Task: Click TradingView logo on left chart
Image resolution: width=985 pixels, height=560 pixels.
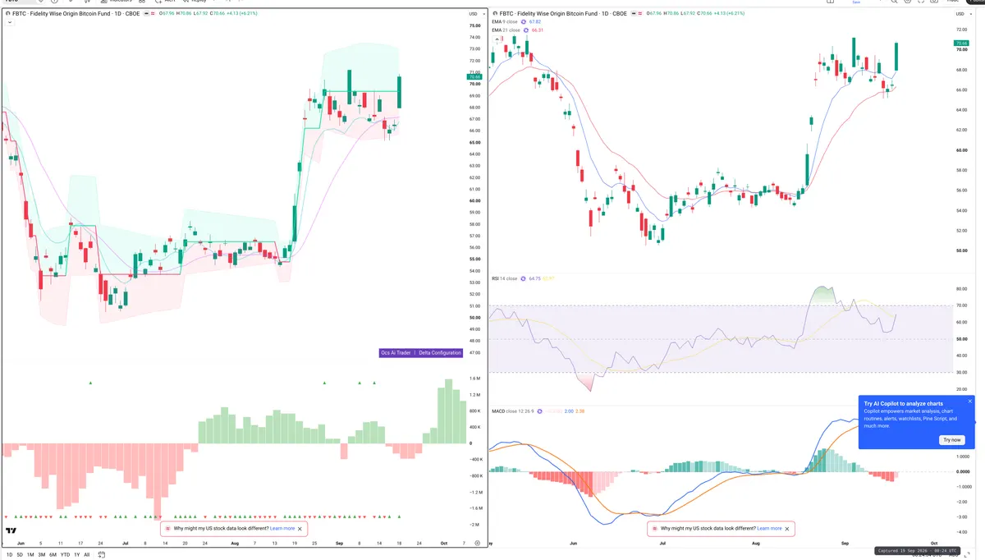Action: (11, 530)
